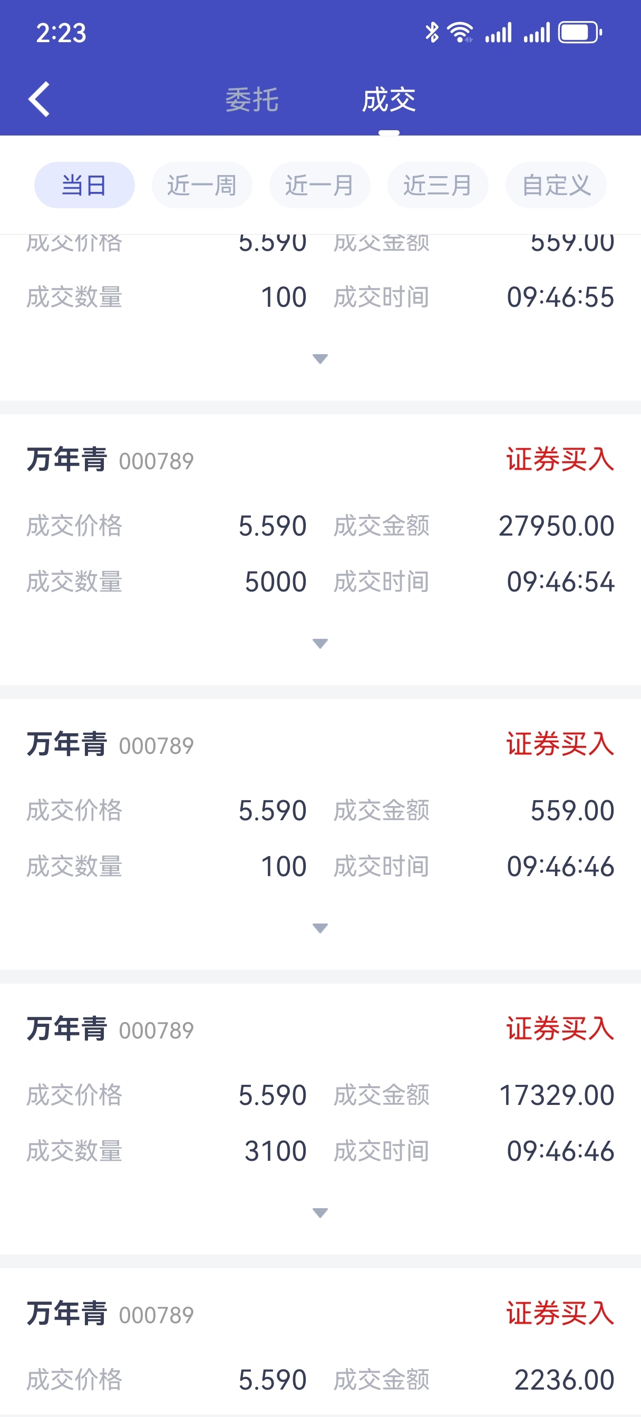The height and width of the screenshot is (1417, 641).
Task: Choose the 近一月 filter chip
Action: click(319, 185)
